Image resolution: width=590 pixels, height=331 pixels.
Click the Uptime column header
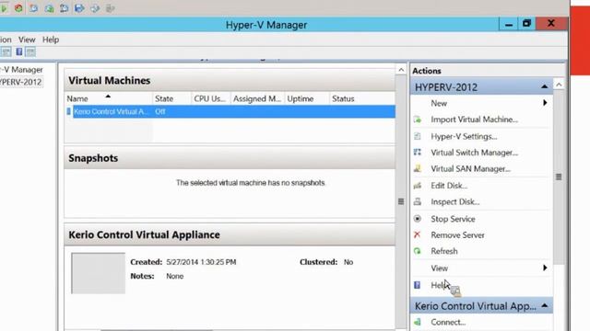307,98
